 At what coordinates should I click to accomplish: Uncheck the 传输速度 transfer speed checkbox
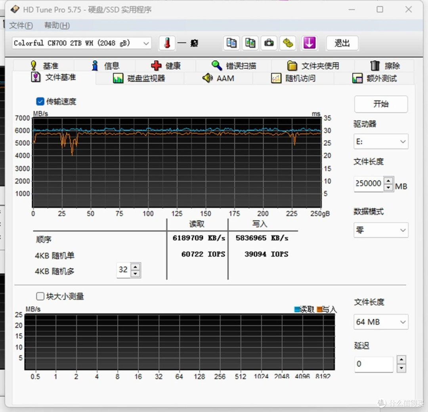(x=40, y=101)
